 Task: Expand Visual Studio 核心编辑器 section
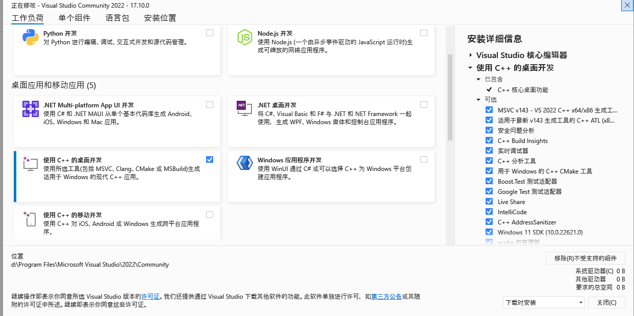pyautogui.click(x=470, y=55)
